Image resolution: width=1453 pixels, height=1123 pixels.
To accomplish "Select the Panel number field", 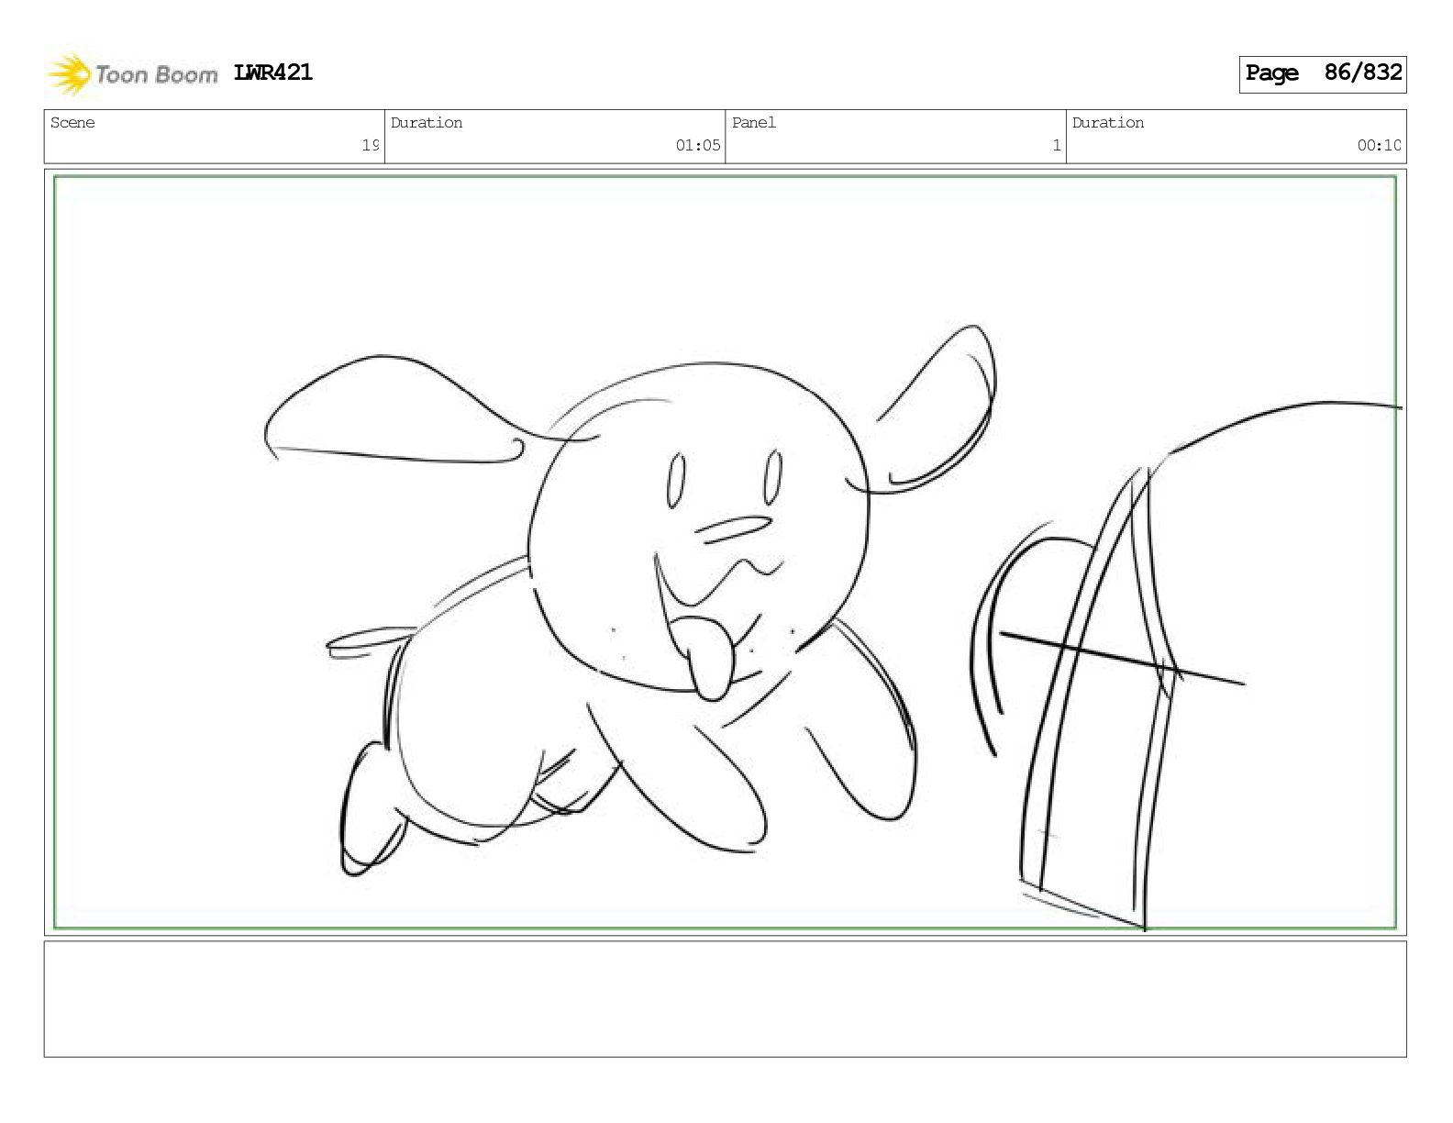I will [x=895, y=137].
